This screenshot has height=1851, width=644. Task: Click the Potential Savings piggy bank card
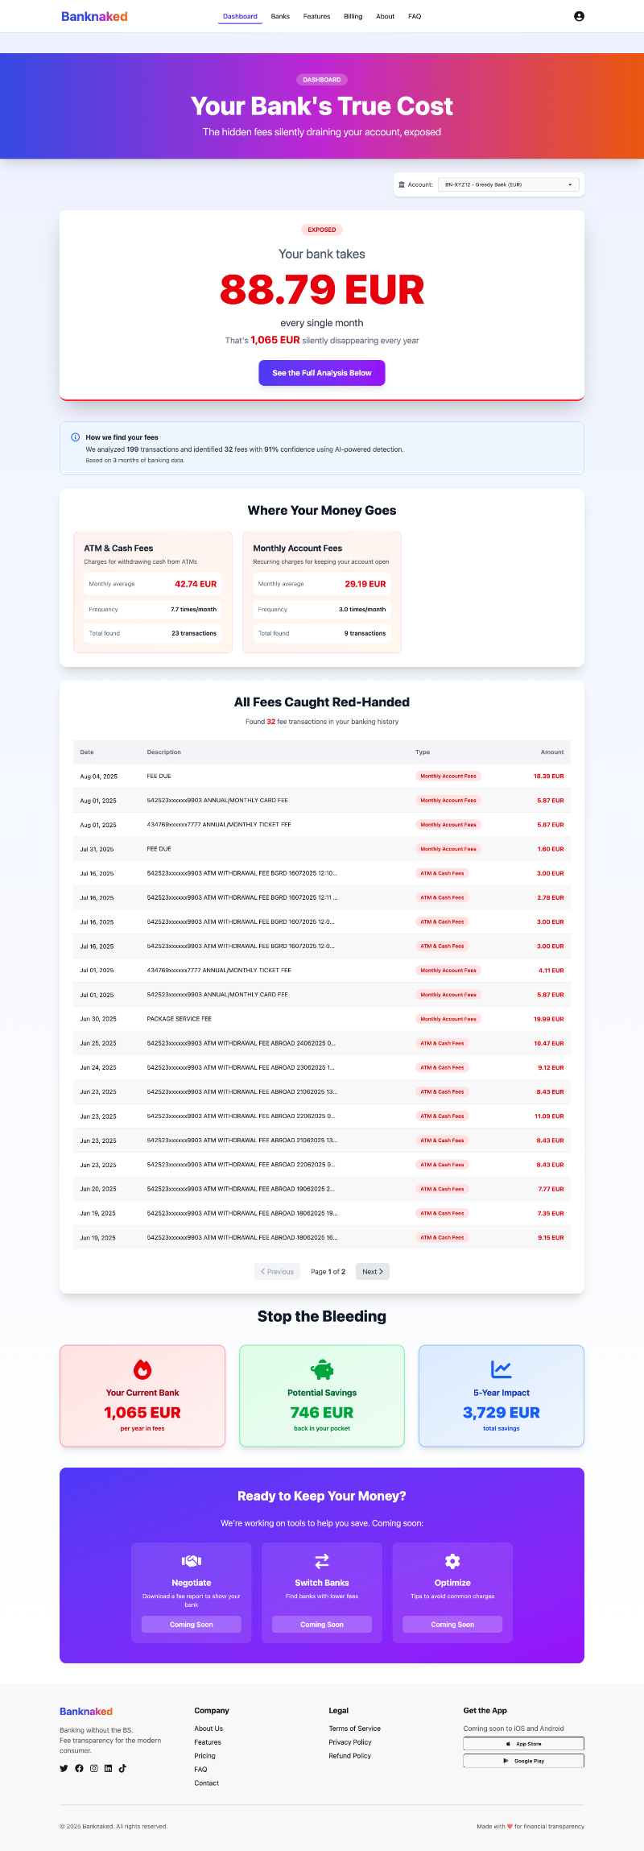(x=322, y=1395)
